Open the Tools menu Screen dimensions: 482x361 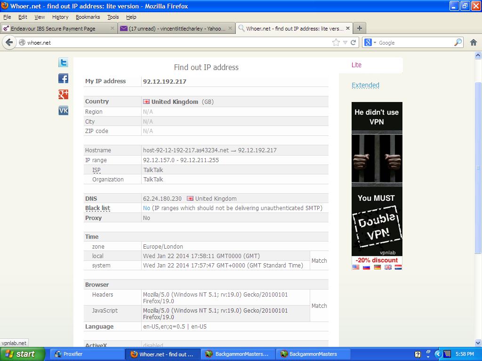pos(113,17)
